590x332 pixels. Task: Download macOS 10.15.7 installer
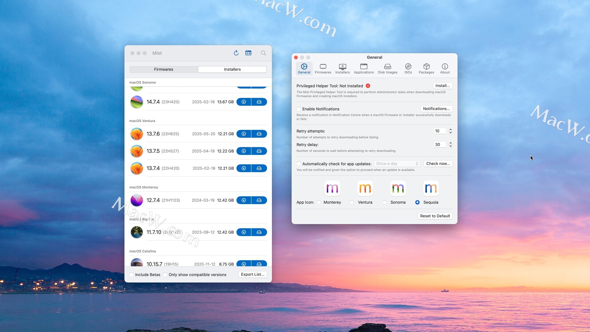(x=244, y=264)
